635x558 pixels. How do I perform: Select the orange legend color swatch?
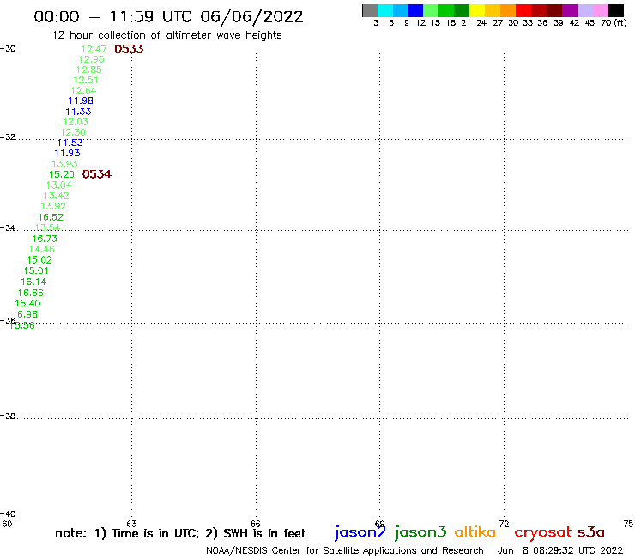click(x=508, y=10)
